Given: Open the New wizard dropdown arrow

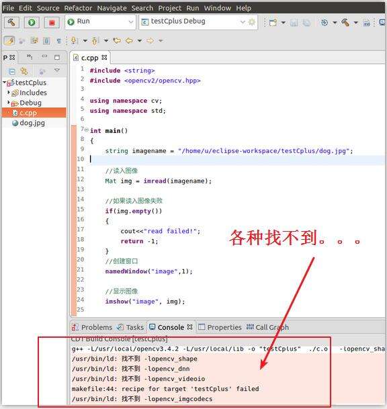Looking at the screenshot, I should [x=283, y=23].
